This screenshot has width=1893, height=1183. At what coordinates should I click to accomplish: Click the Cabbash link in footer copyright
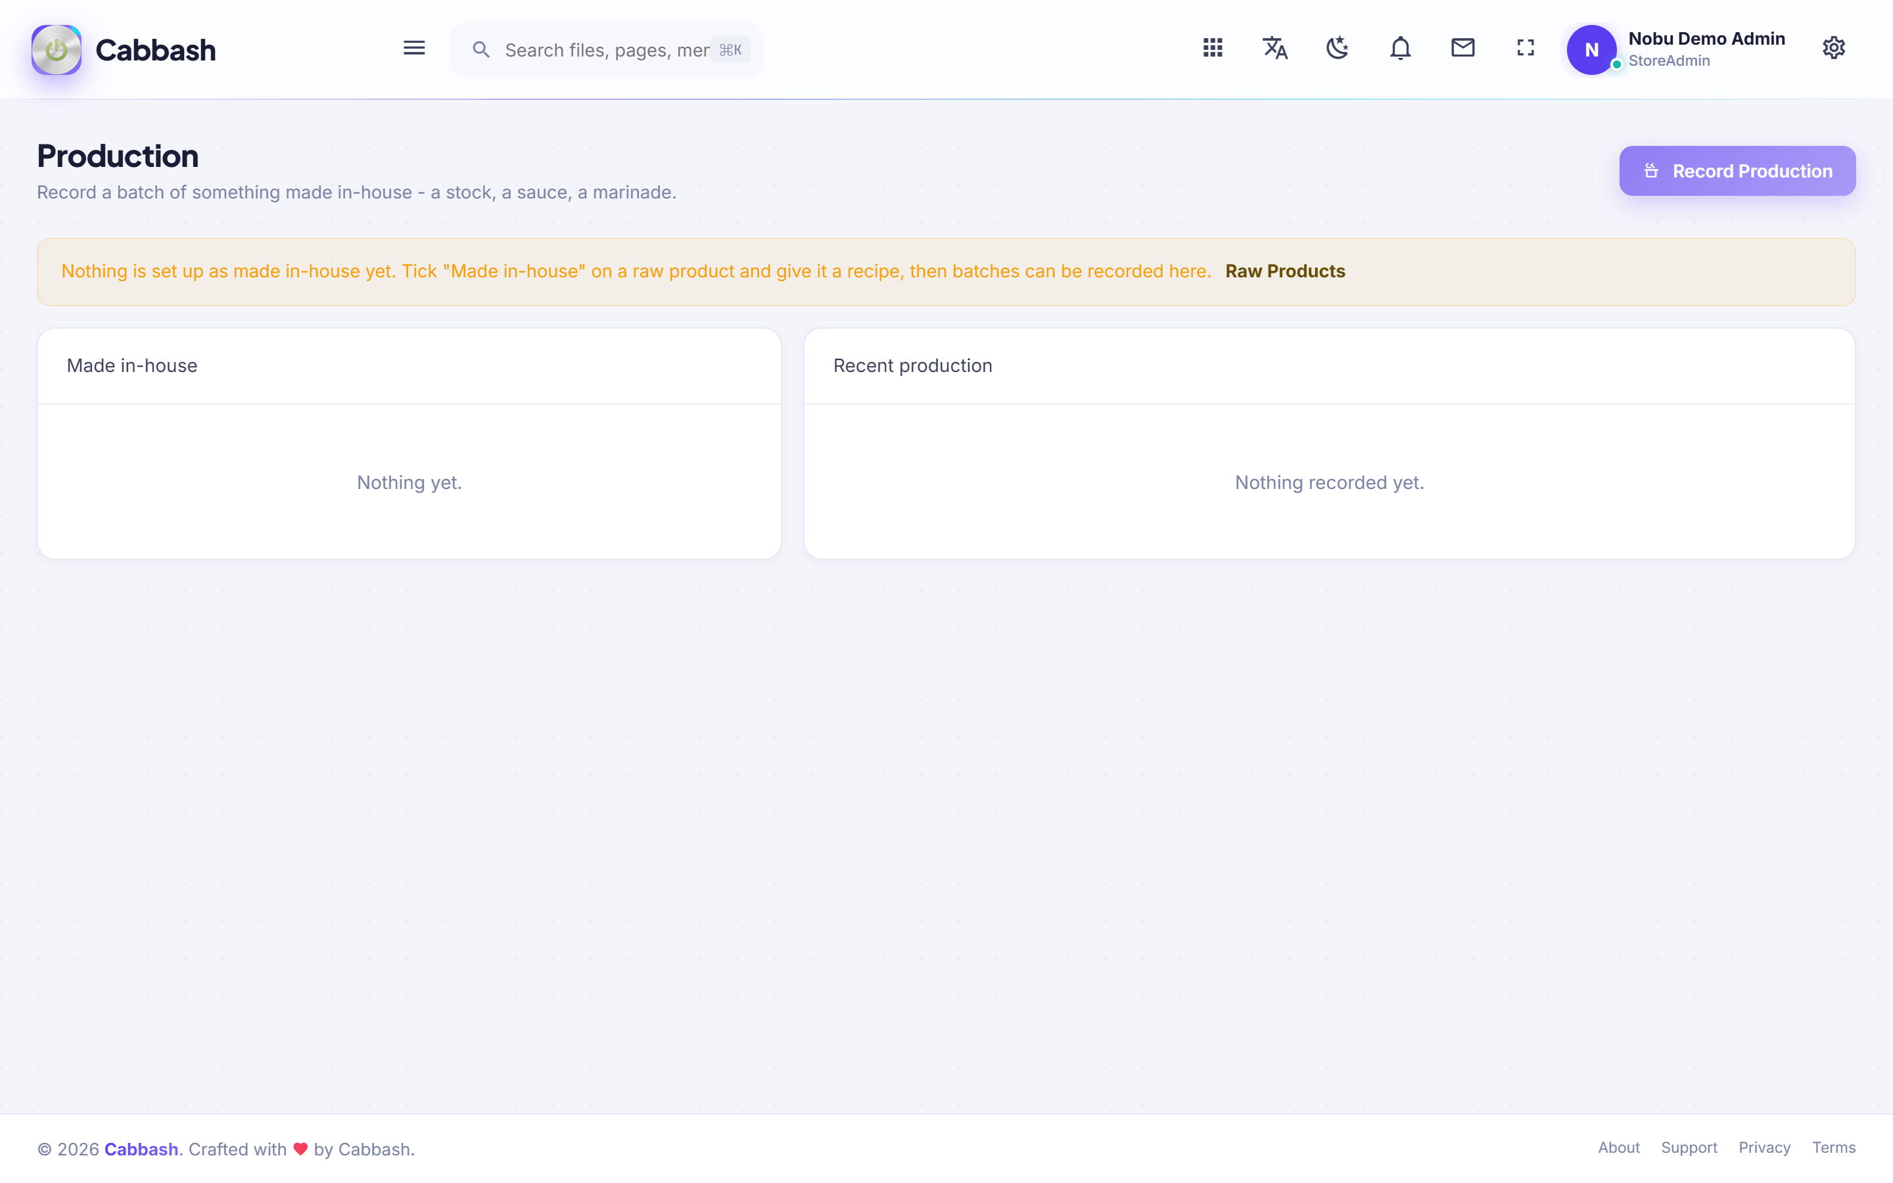tap(141, 1149)
